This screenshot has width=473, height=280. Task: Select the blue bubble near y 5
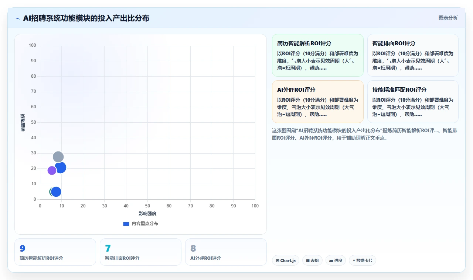[x=56, y=192]
